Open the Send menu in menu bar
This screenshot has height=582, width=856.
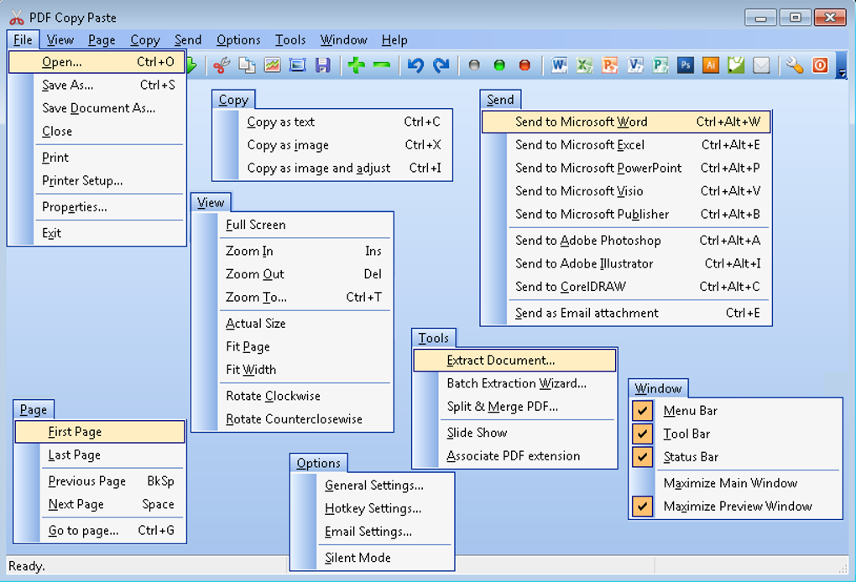click(188, 39)
